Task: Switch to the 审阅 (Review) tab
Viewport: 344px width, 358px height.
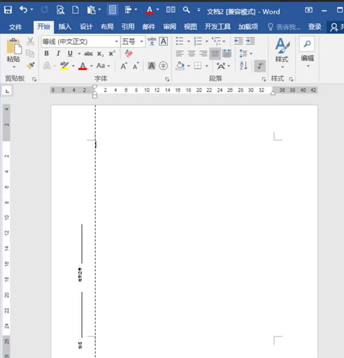Action: [170, 27]
